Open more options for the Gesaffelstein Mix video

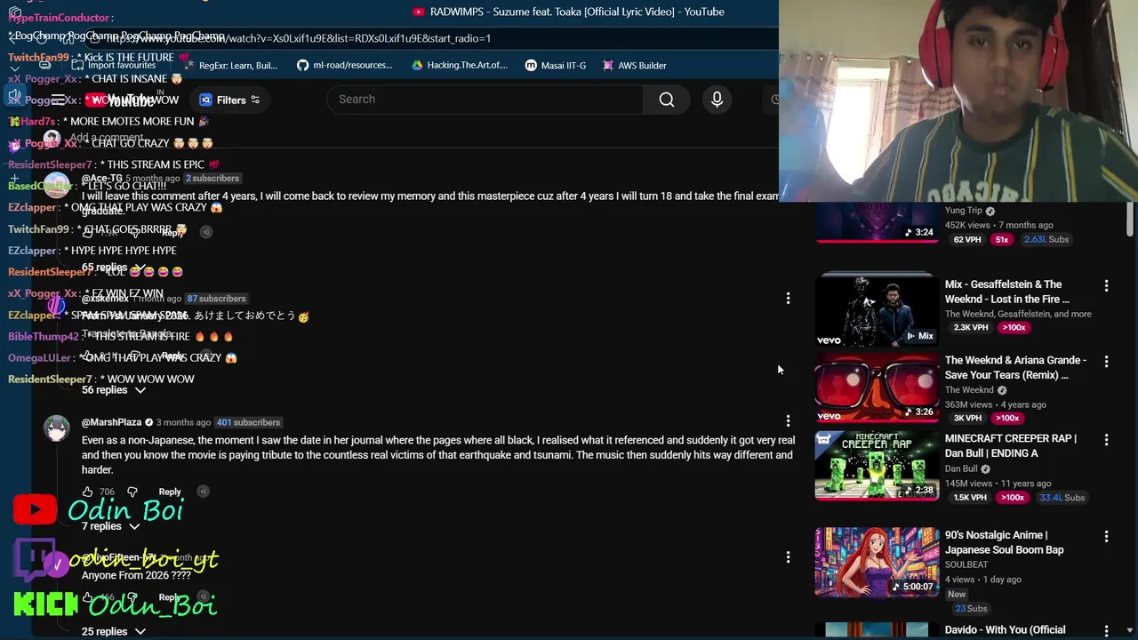[1106, 286]
